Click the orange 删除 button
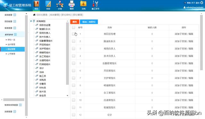The height and width of the screenshot is (119, 205). click(x=75, y=22)
